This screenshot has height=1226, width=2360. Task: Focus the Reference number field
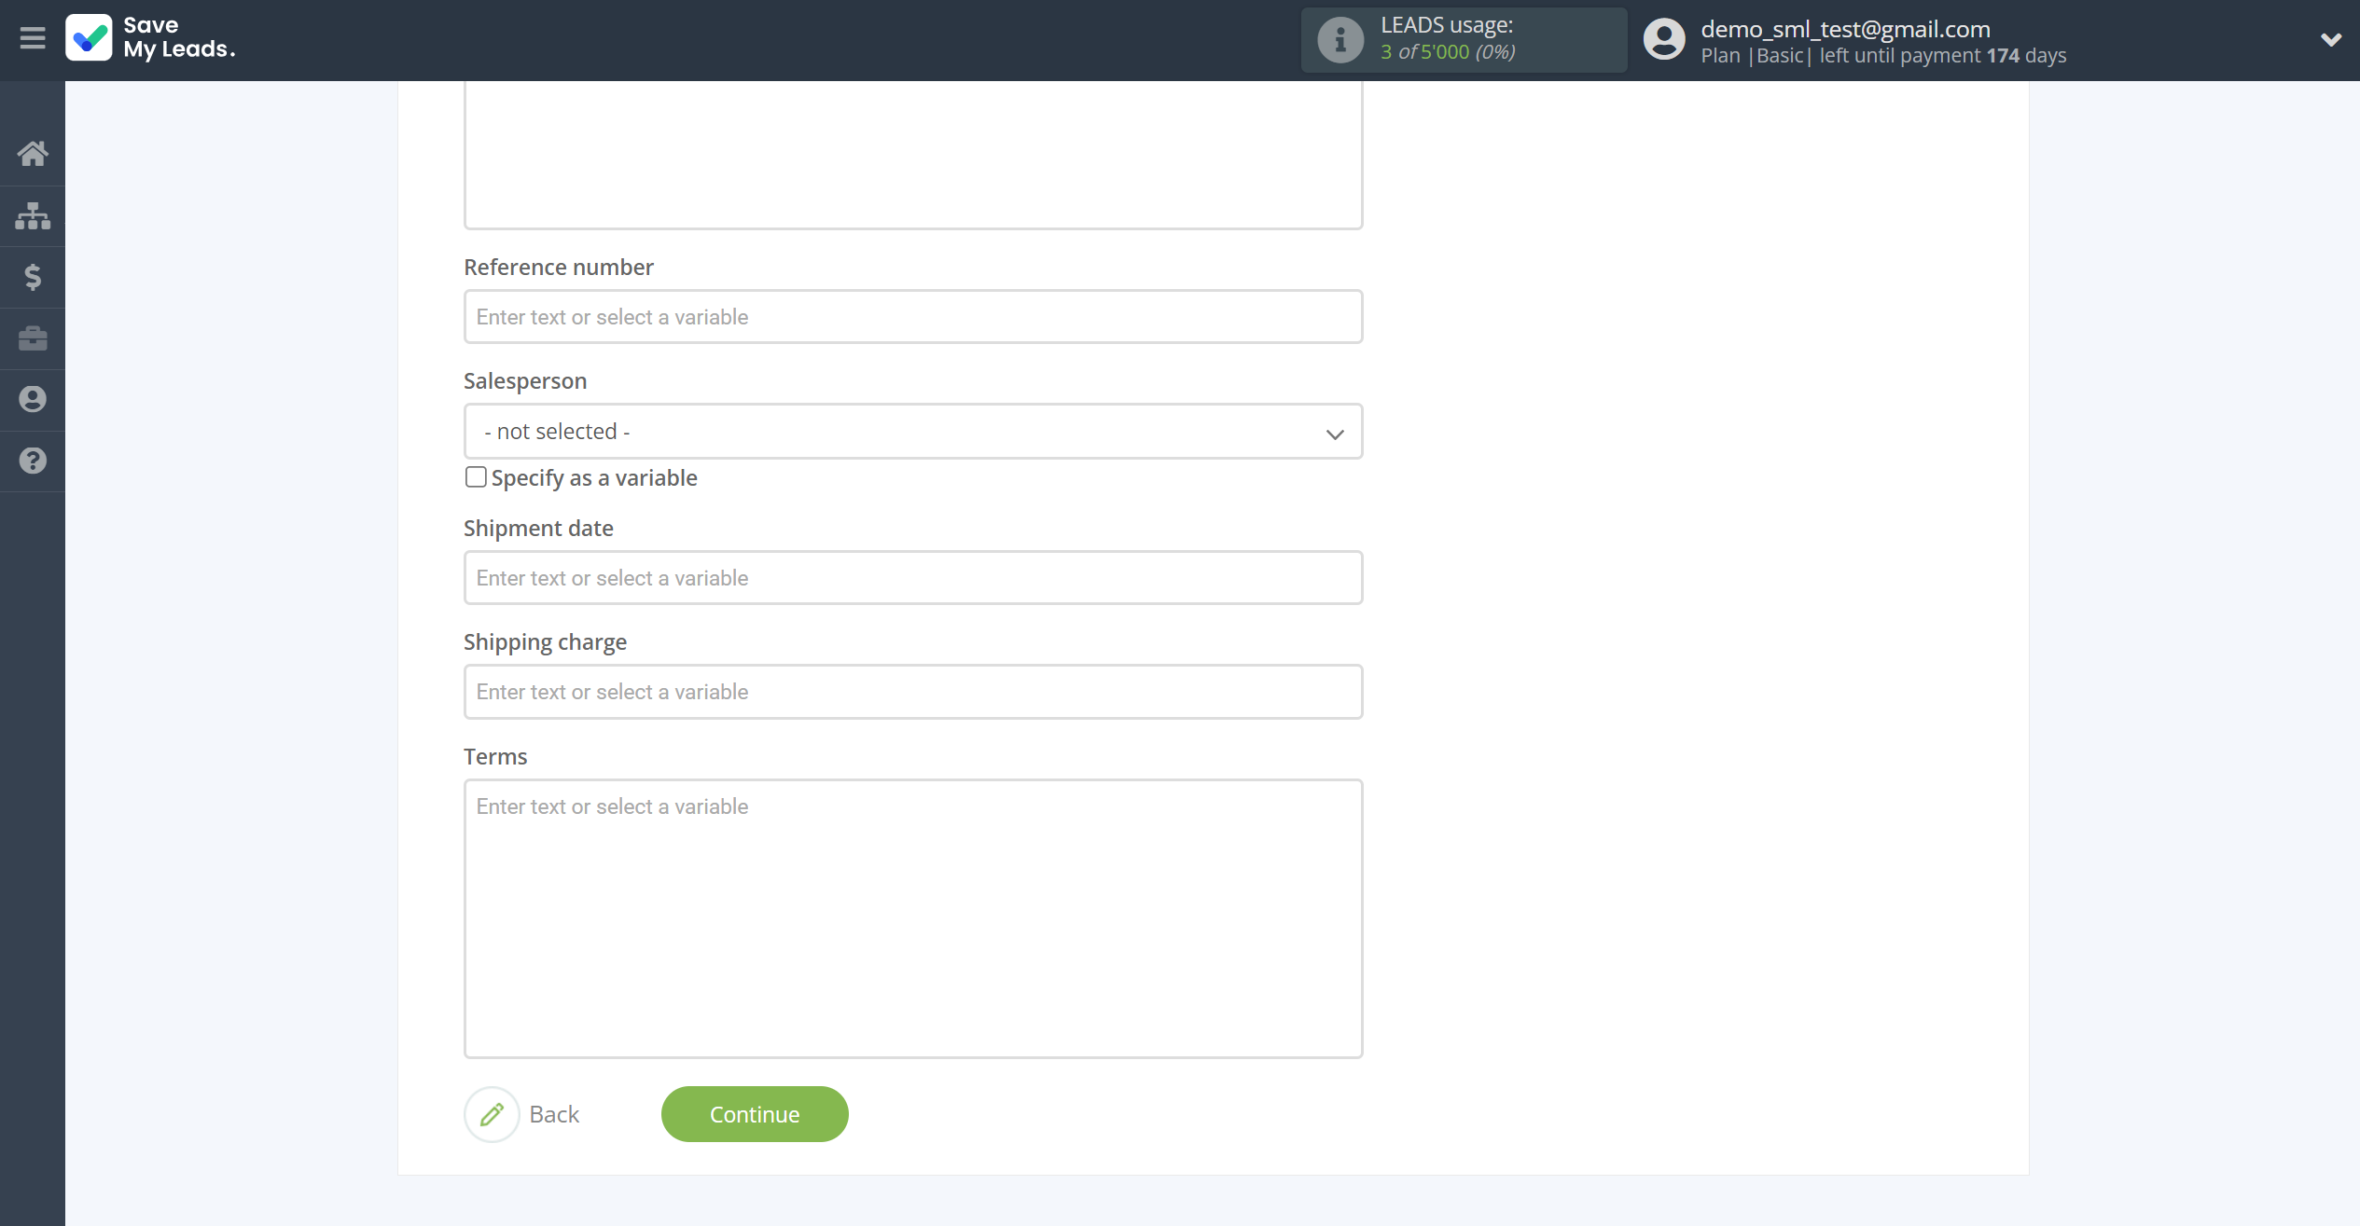point(913,317)
